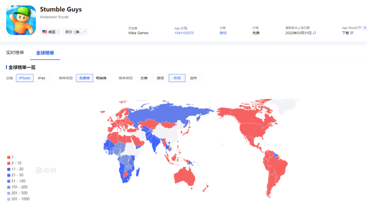Click the Multiplayer Royale subtitle
This screenshot has width=367, height=203.
pos(54,17)
